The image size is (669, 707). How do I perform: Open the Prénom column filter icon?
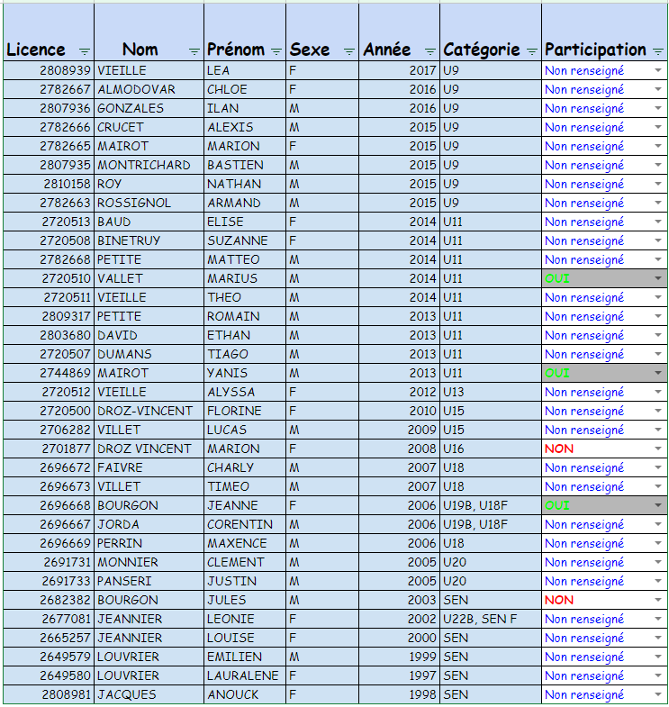coord(276,51)
